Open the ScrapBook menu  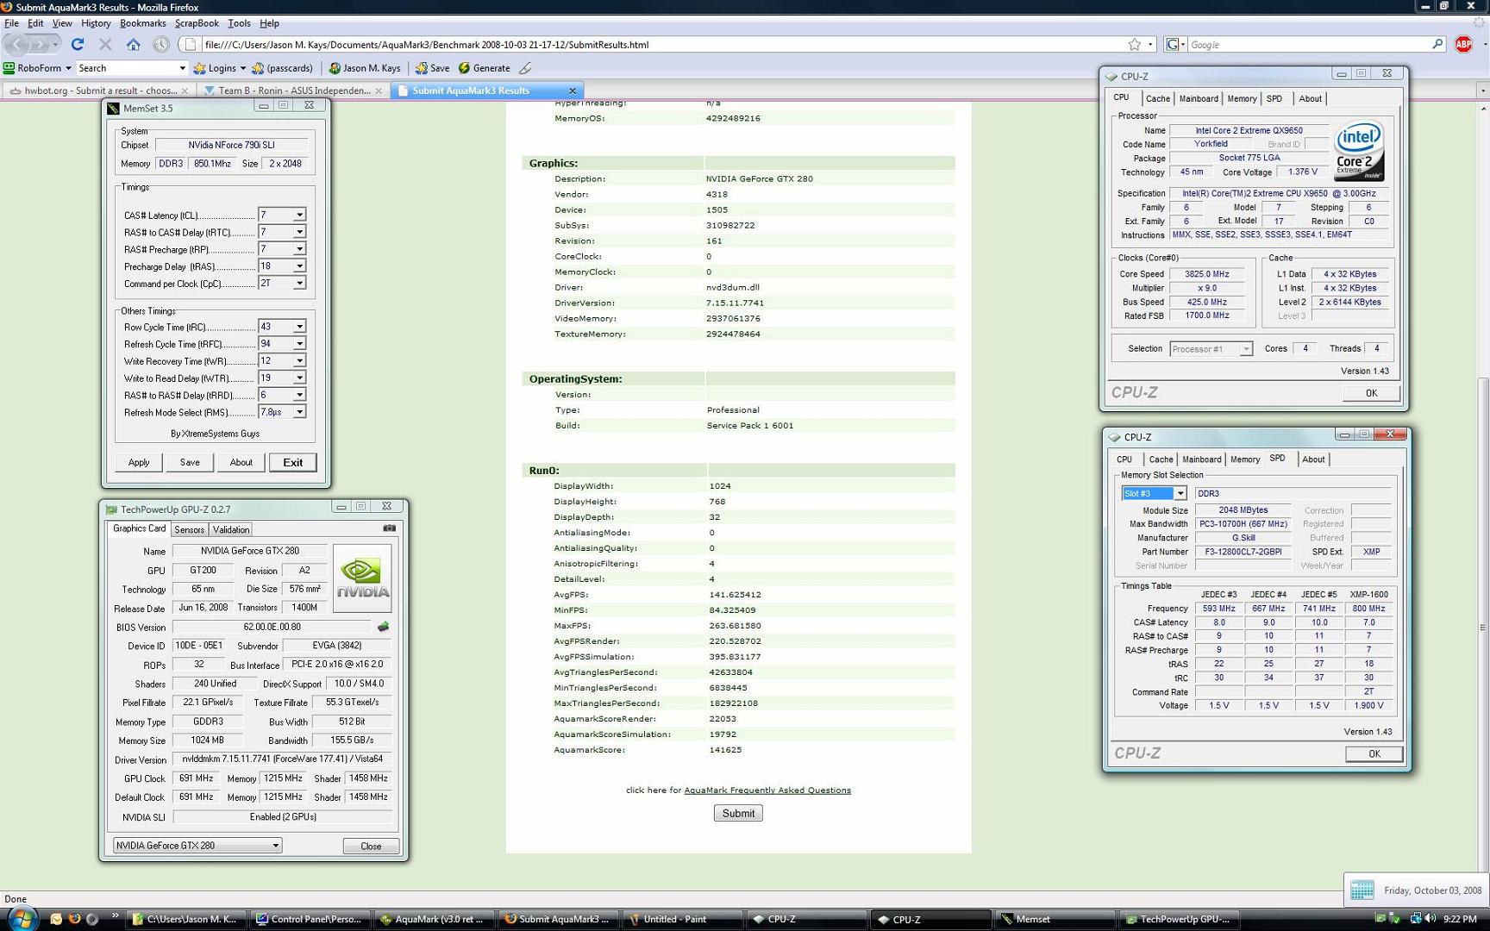197,23
